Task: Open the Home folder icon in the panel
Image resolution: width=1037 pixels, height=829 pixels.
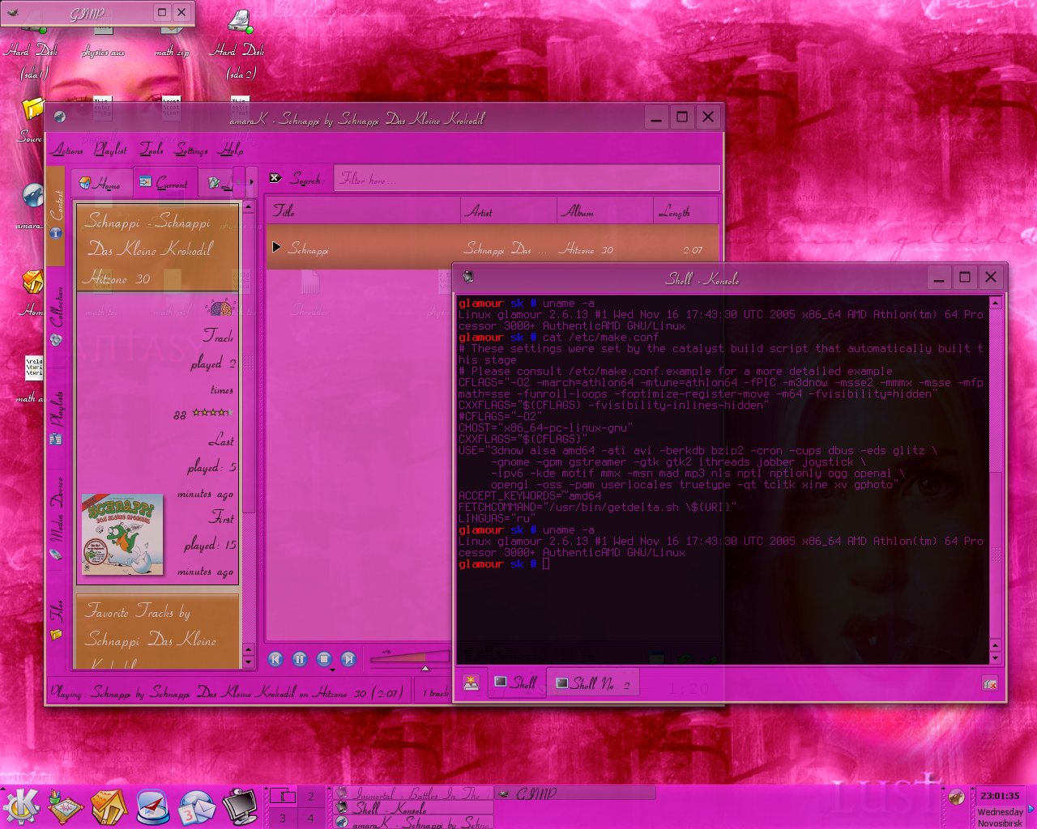Action: 108,807
